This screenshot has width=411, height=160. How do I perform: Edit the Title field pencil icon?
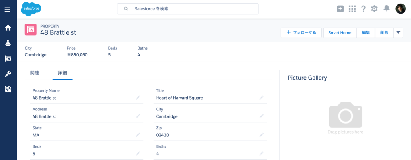(261, 97)
